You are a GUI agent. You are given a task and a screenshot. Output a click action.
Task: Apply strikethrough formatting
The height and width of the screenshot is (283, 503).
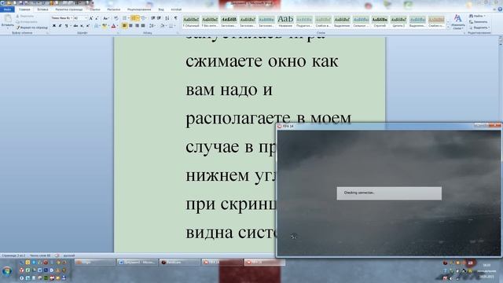tap(75, 26)
